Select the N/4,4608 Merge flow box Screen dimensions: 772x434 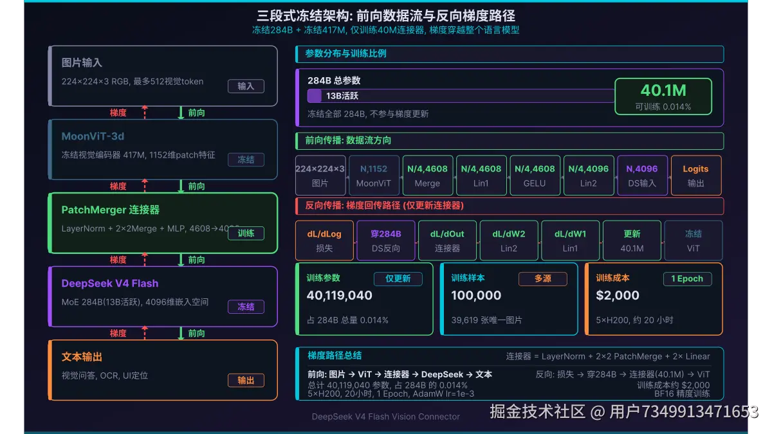click(x=427, y=176)
